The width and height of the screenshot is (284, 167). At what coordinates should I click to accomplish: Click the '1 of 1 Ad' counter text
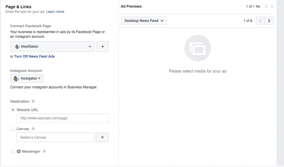[x=253, y=7]
